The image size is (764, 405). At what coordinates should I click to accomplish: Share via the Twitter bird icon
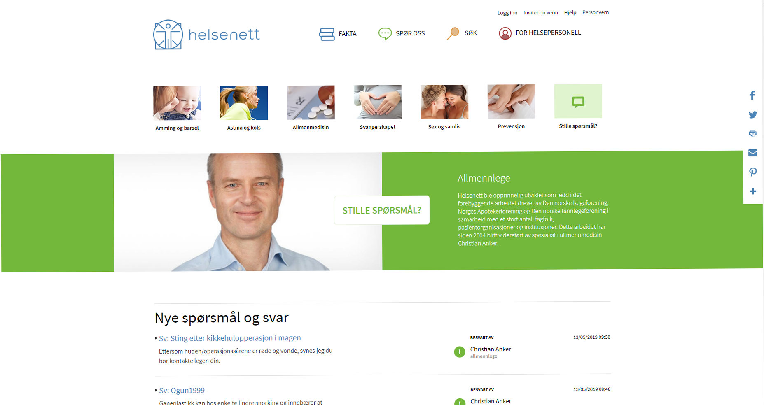point(752,115)
